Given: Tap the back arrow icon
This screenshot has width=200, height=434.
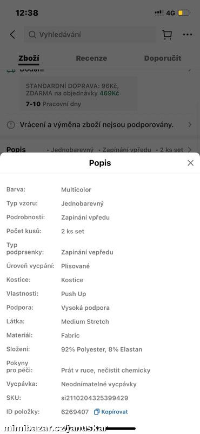Looking at the screenshot, I should click(x=12, y=35).
